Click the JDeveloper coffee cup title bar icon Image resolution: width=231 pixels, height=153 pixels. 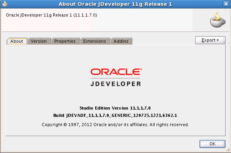click(x=5, y=4)
